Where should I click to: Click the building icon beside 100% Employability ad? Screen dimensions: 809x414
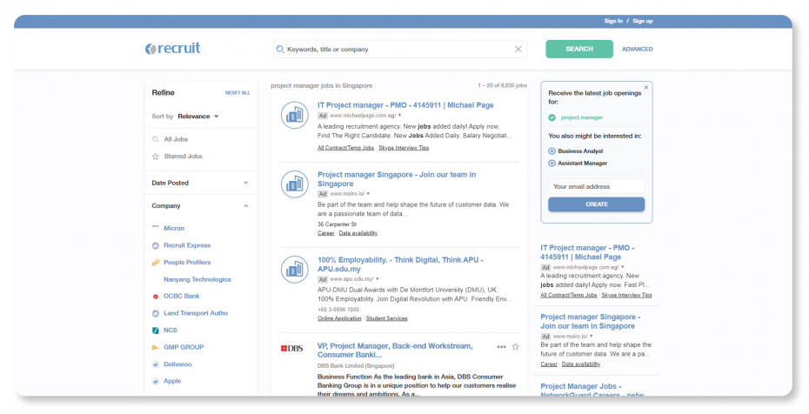click(295, 270)
